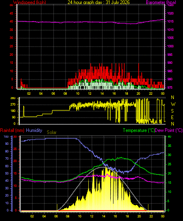Click the Windspeed (kph) axis title
Viewport: 183px width, 221px height.
click(30, 2)
